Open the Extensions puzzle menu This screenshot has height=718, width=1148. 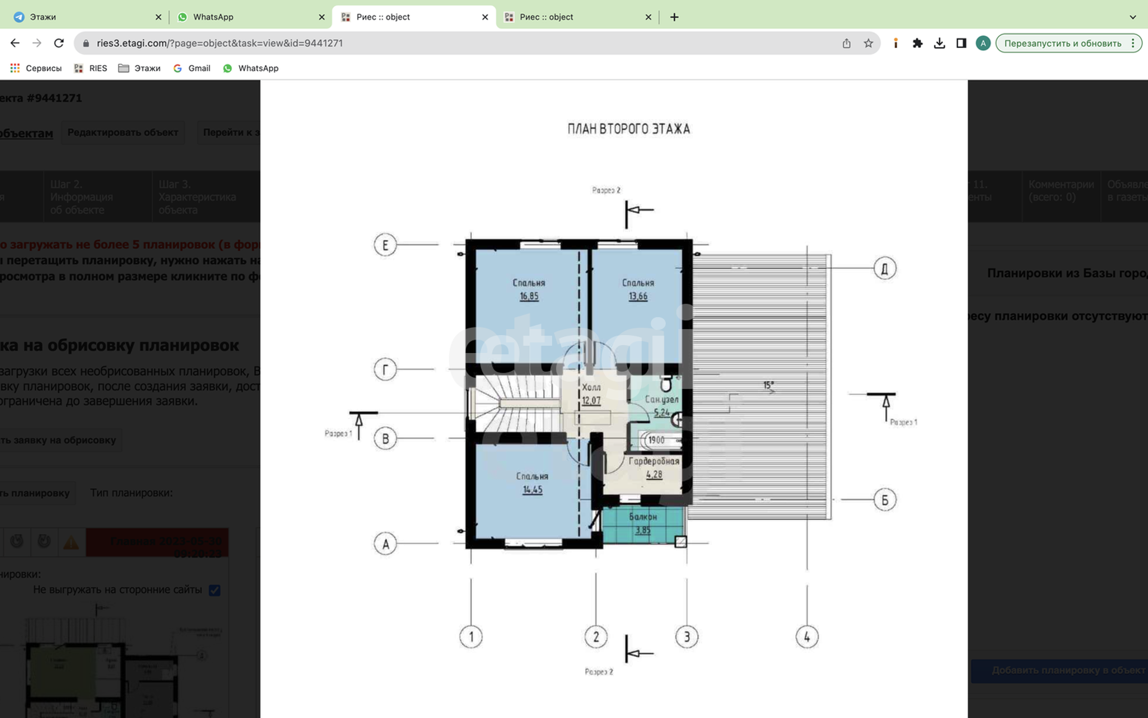coord(917,43)
